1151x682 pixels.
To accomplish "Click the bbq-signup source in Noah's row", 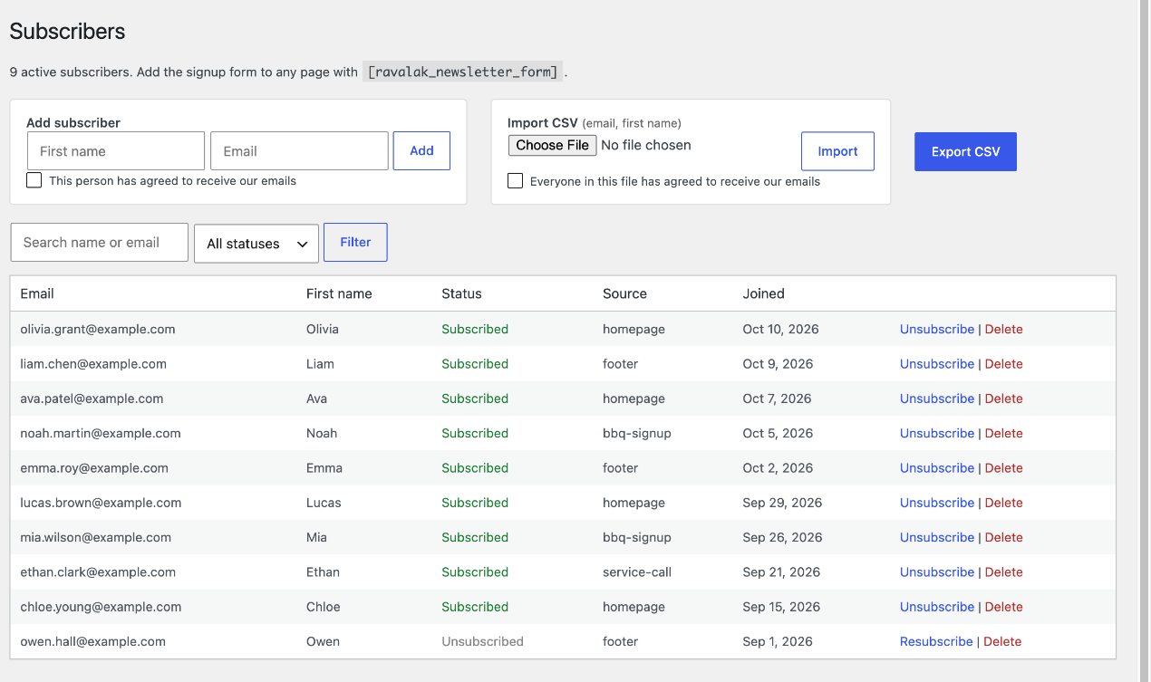I will [637, 434].
